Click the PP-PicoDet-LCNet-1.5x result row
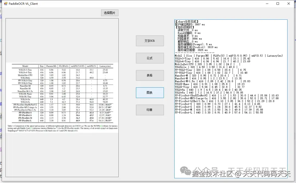 tap(224, 101)
